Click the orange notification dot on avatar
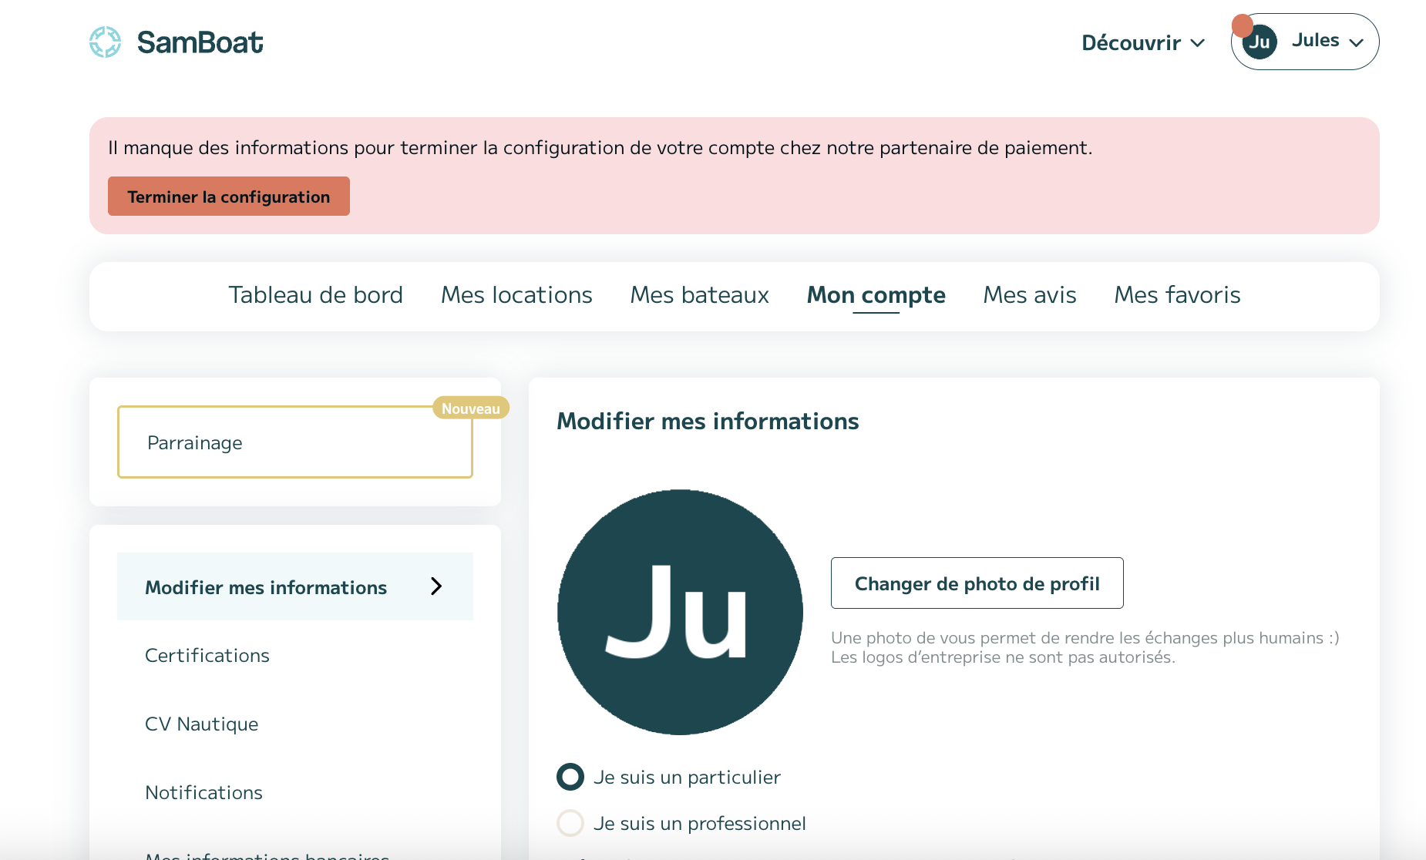The width and height of the screenshot is (1426, 860). point(1242,25)
